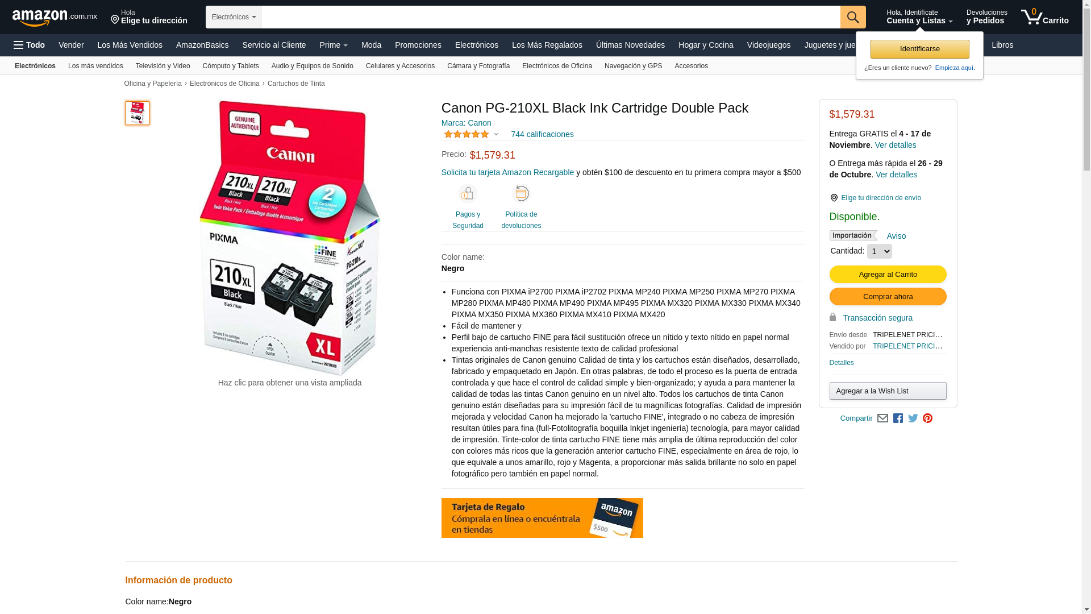Share product on Facebook icon
The image size is (1091, 614).
[x=898, y=418]
